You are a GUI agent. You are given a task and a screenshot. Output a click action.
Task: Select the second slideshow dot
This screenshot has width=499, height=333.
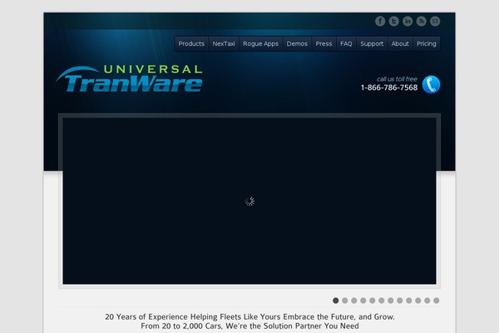pos(344,301)
